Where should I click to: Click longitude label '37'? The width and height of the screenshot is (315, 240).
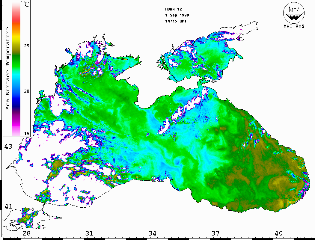coord(215,233)
